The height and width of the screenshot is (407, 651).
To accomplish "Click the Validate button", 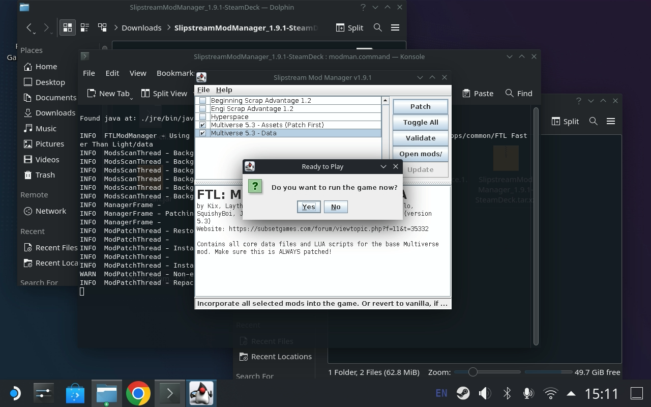I will 420,138.
